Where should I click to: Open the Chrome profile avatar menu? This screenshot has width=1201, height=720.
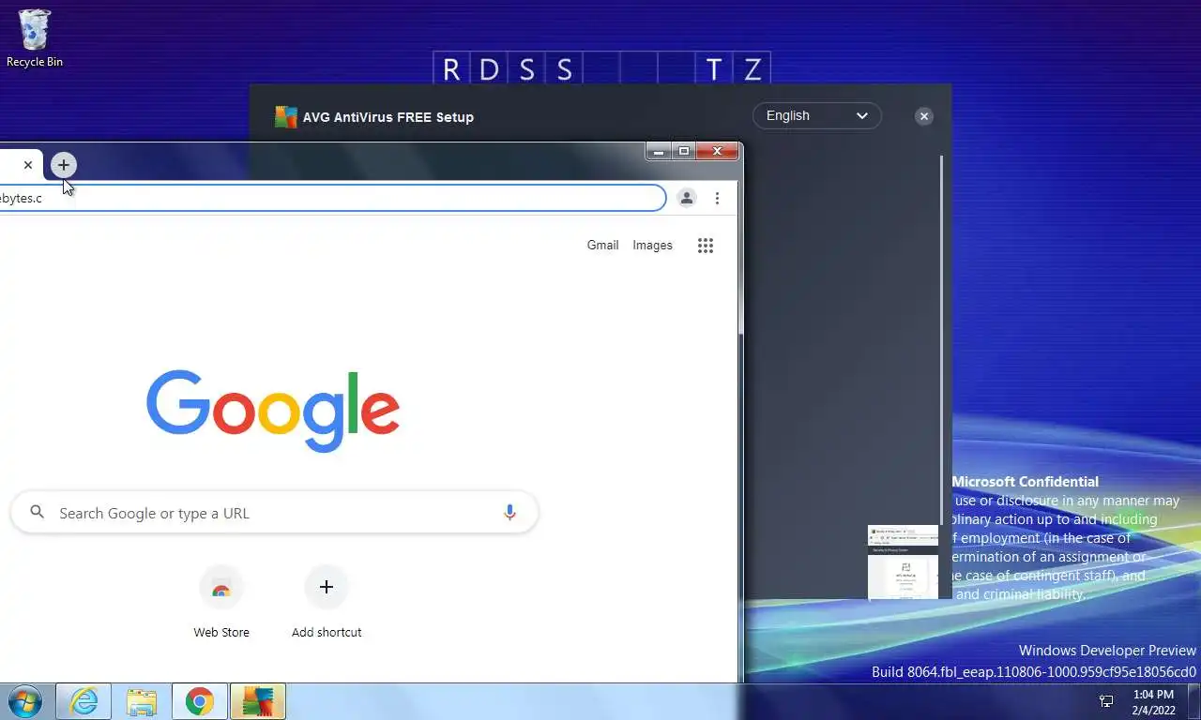tap(687, 198)
